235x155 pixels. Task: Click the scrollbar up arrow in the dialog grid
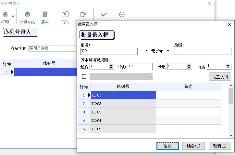click(231, 85)
